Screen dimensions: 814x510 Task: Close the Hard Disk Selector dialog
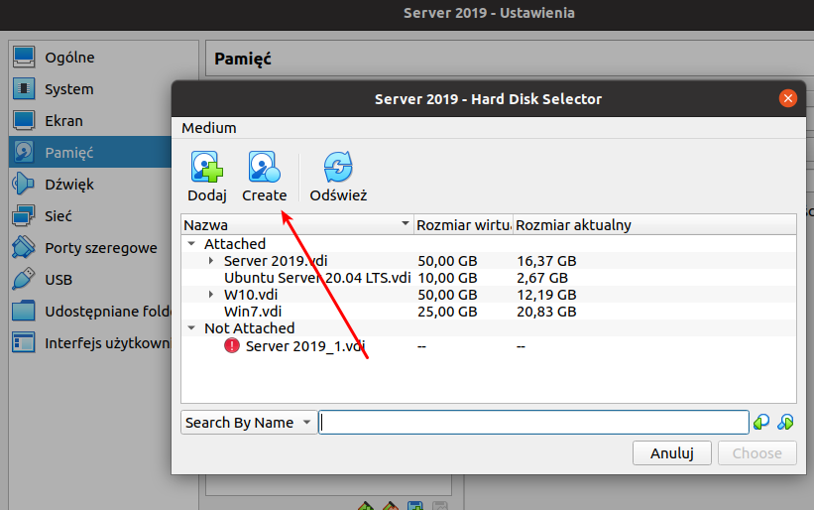pyautogui.click(x=787, y=98)
